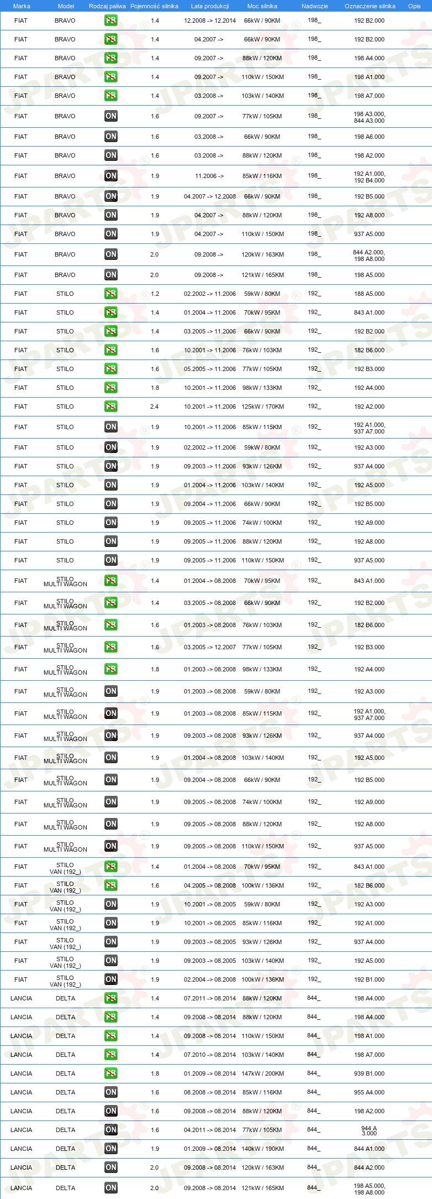Screen dimensions: 432x1199
Task: Click petrol icon for Multi Wagon 03.2005 -> 12.2007 row
Action: tap(111, 647)
